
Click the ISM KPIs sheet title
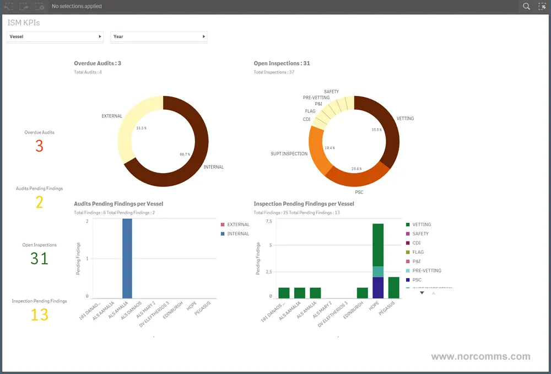(x=23, y=23)
